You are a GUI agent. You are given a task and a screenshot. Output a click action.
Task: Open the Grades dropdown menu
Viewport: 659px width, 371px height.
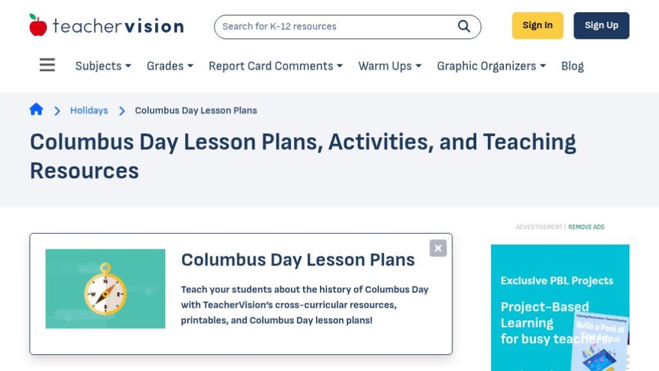(169, 66)
